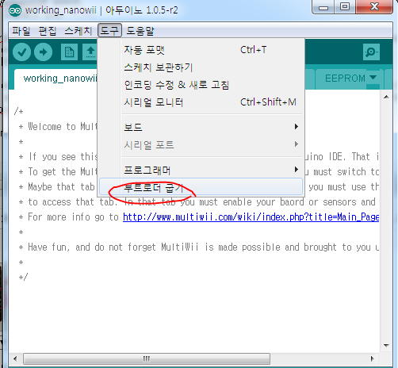Click the vertical scrollbar down arrow
Image resolution: width=398 pixels, height=368 pixels.
click(x=386, y=346)
